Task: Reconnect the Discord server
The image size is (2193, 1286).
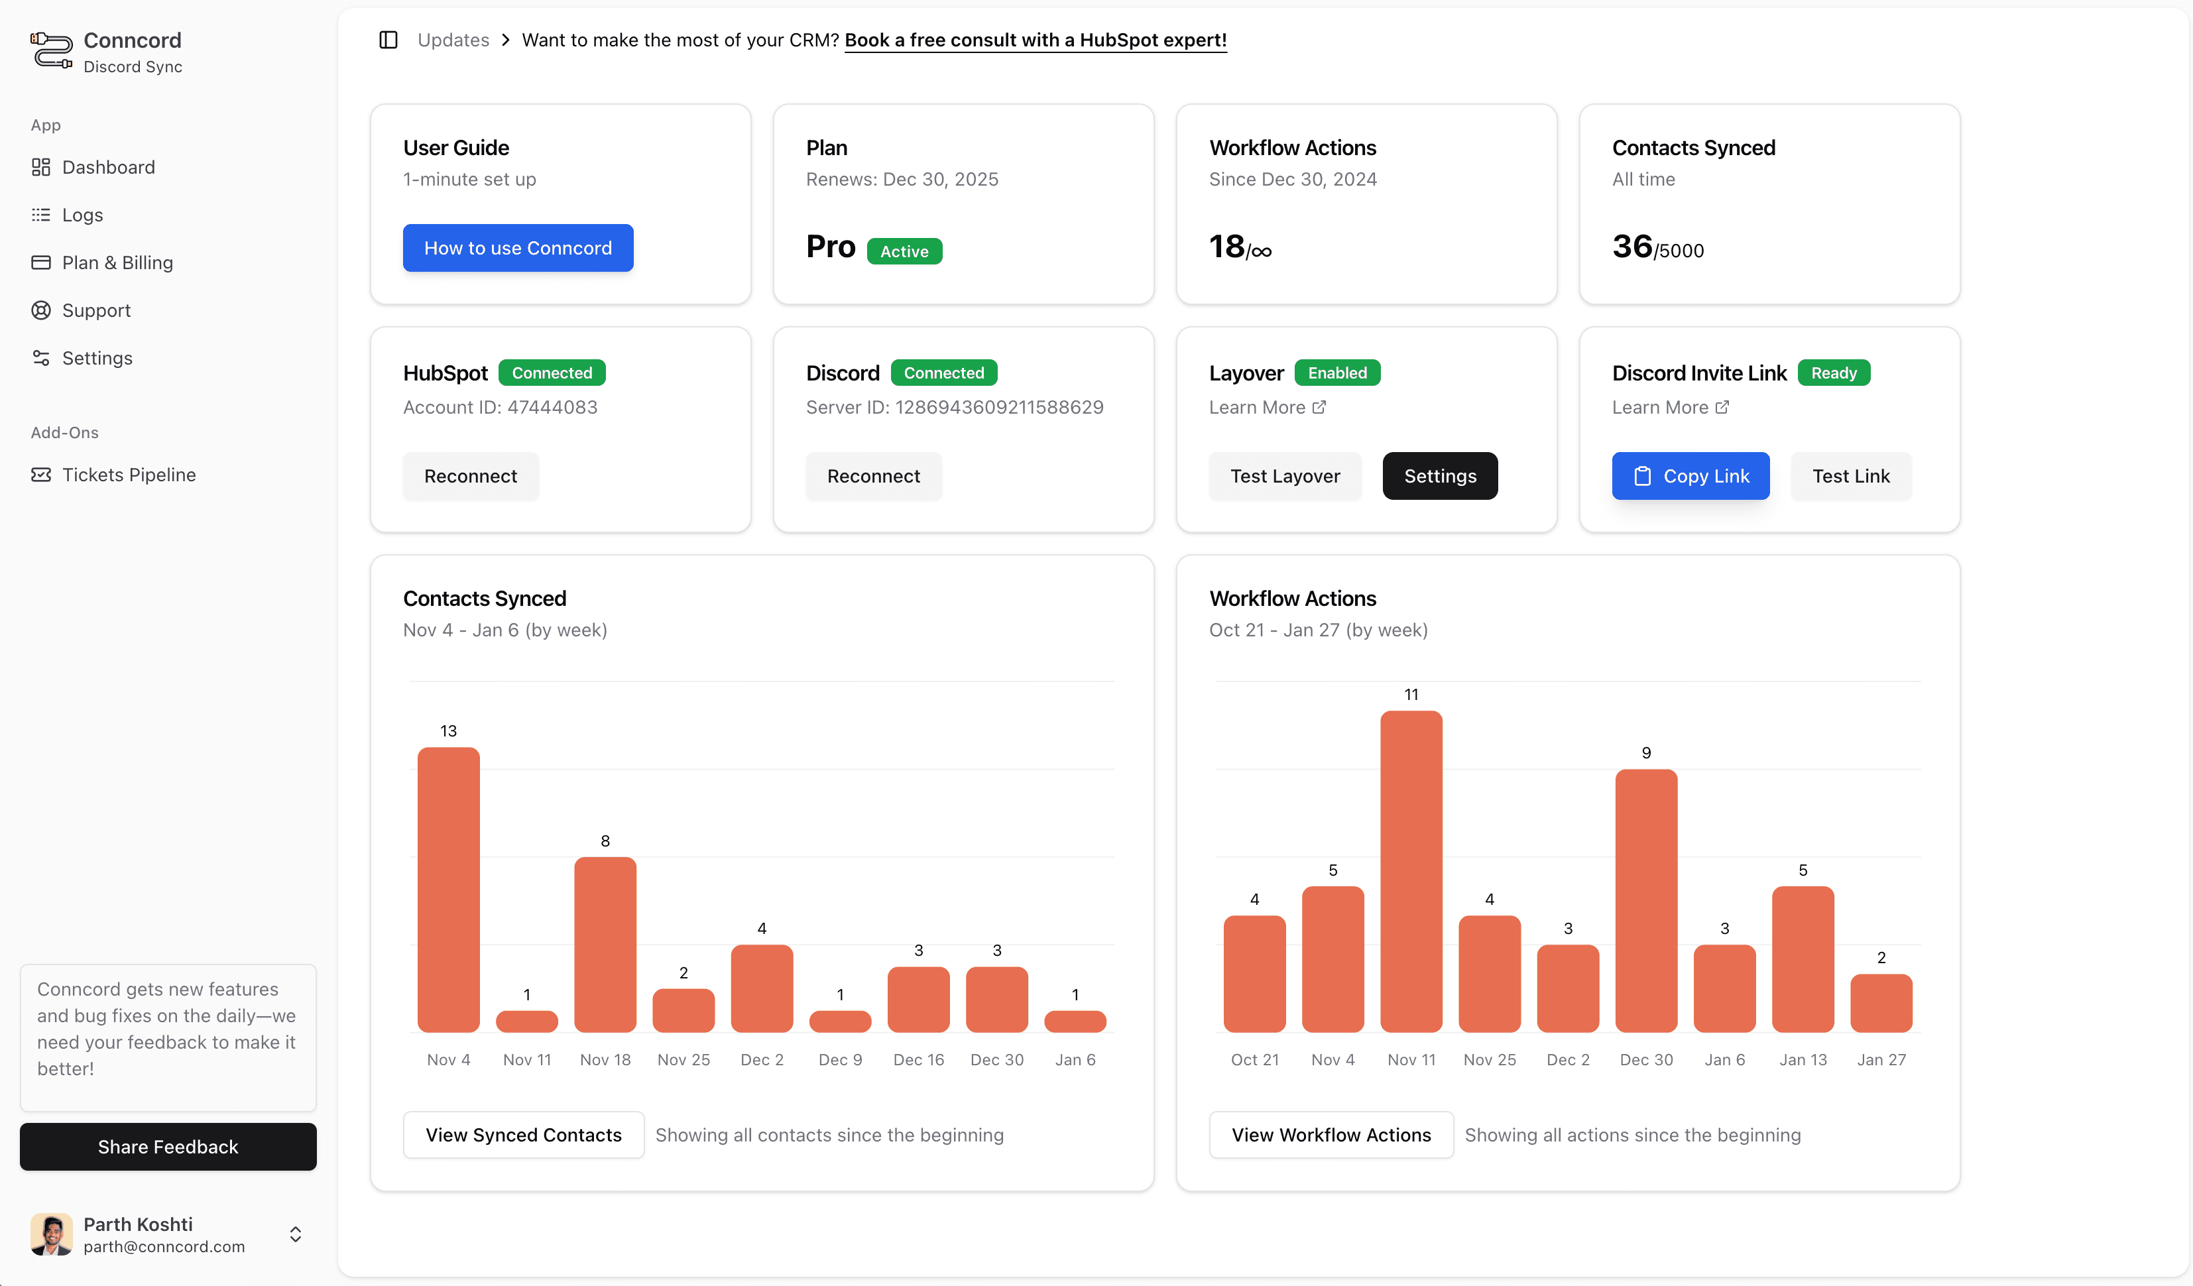Action: [874, 476]
